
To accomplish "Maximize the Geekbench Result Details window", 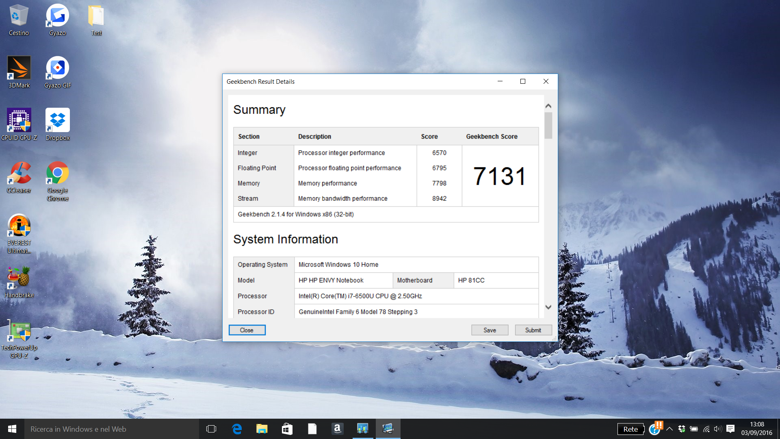I will [523, 81].
